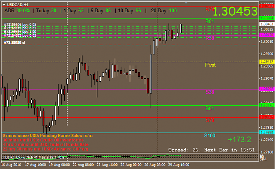The width and height of the screenshot is (275, 169).
Task: Select the red S78 support label
Action: tap(210, 120)
